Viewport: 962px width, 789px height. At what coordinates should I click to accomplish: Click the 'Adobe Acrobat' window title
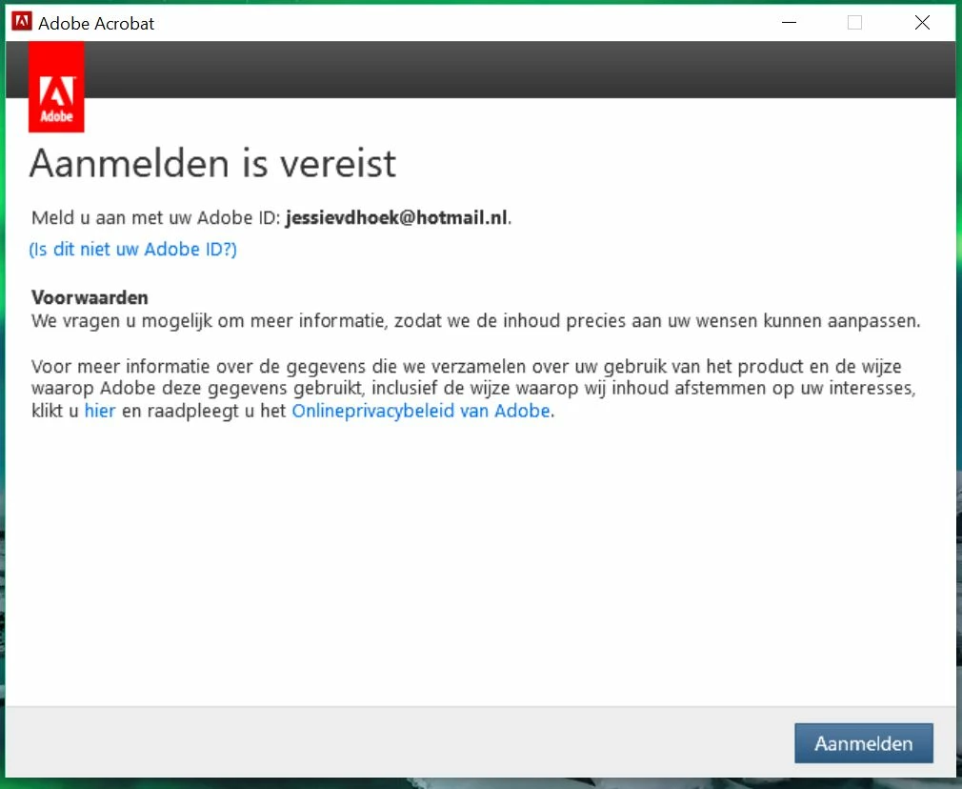click(x=96, y=23)
